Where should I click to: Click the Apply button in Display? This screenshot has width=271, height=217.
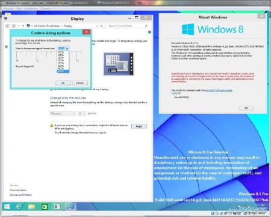[139, 126]
